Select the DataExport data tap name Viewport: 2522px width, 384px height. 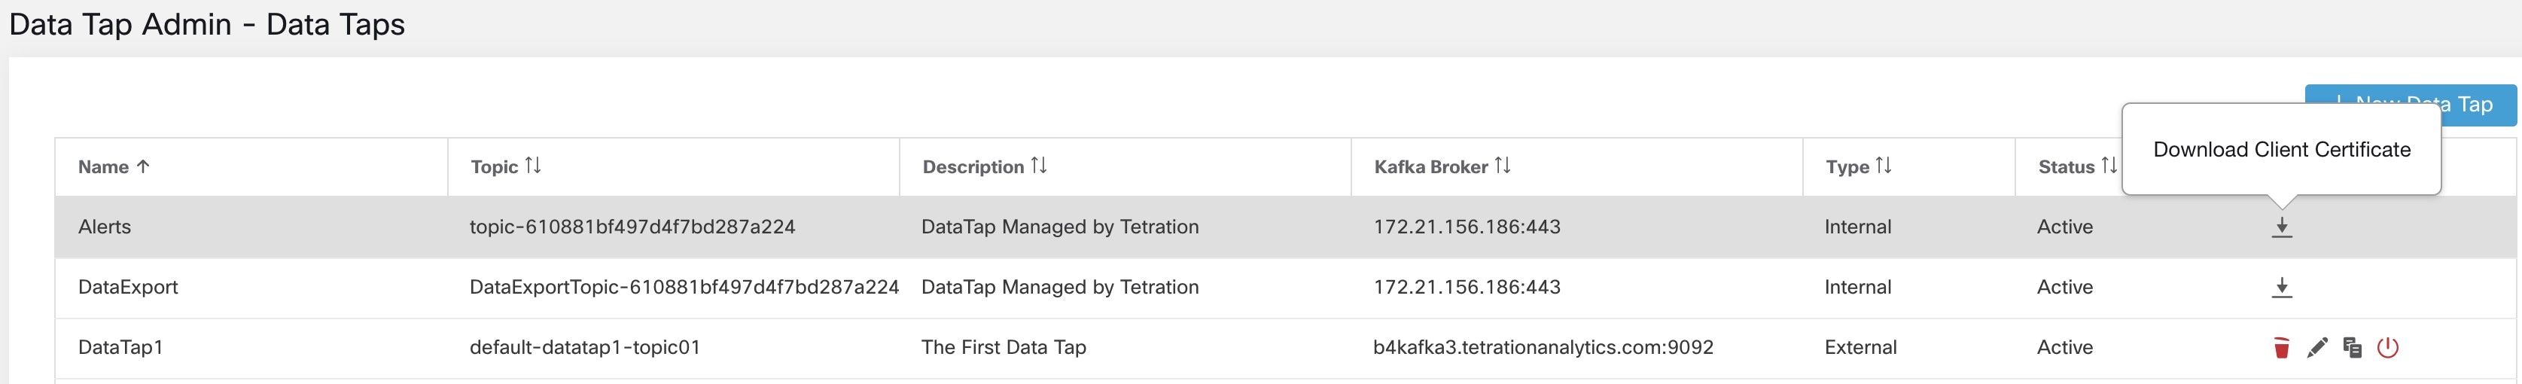point(128,288)
